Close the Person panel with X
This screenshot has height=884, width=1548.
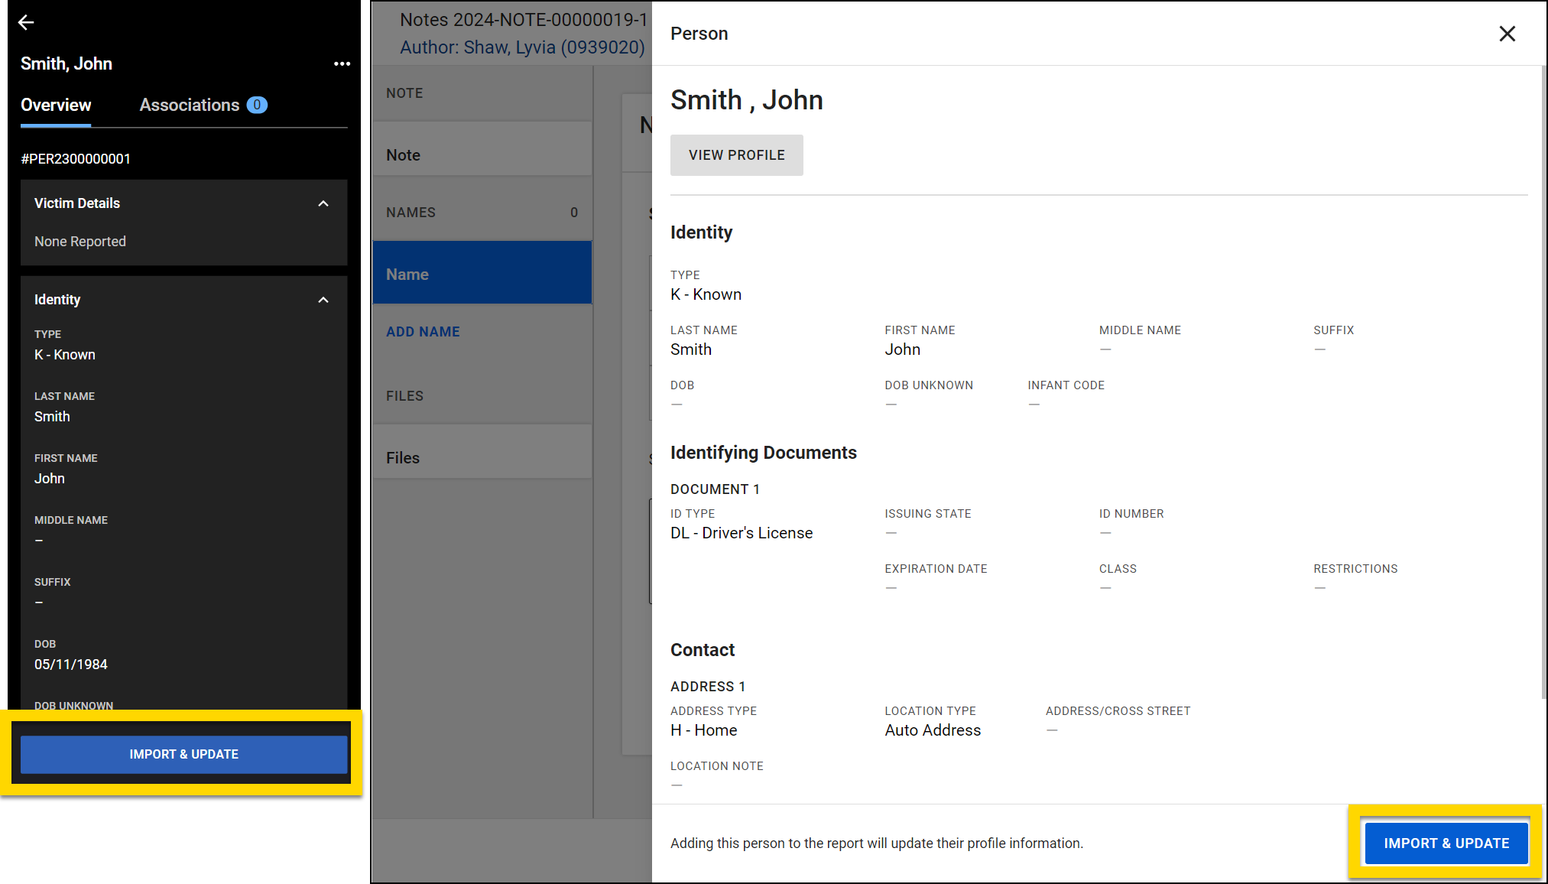coord(1507,34)
